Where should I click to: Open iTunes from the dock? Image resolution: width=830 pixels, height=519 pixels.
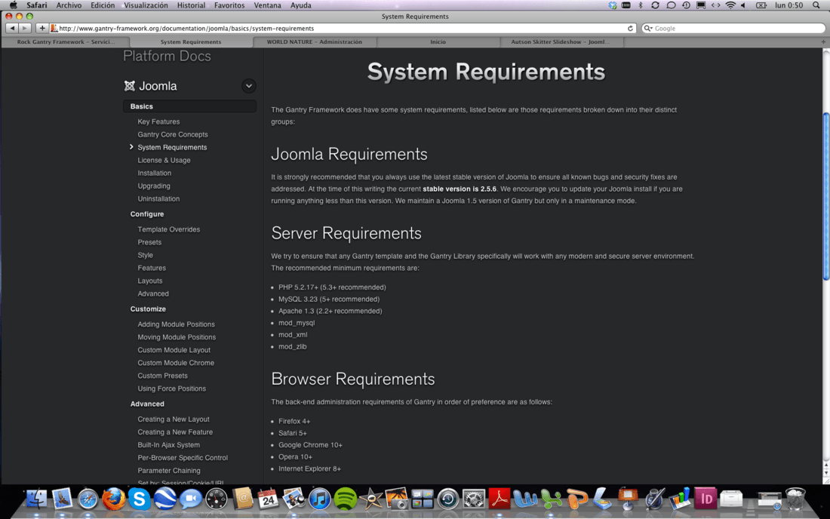point(319,499)
